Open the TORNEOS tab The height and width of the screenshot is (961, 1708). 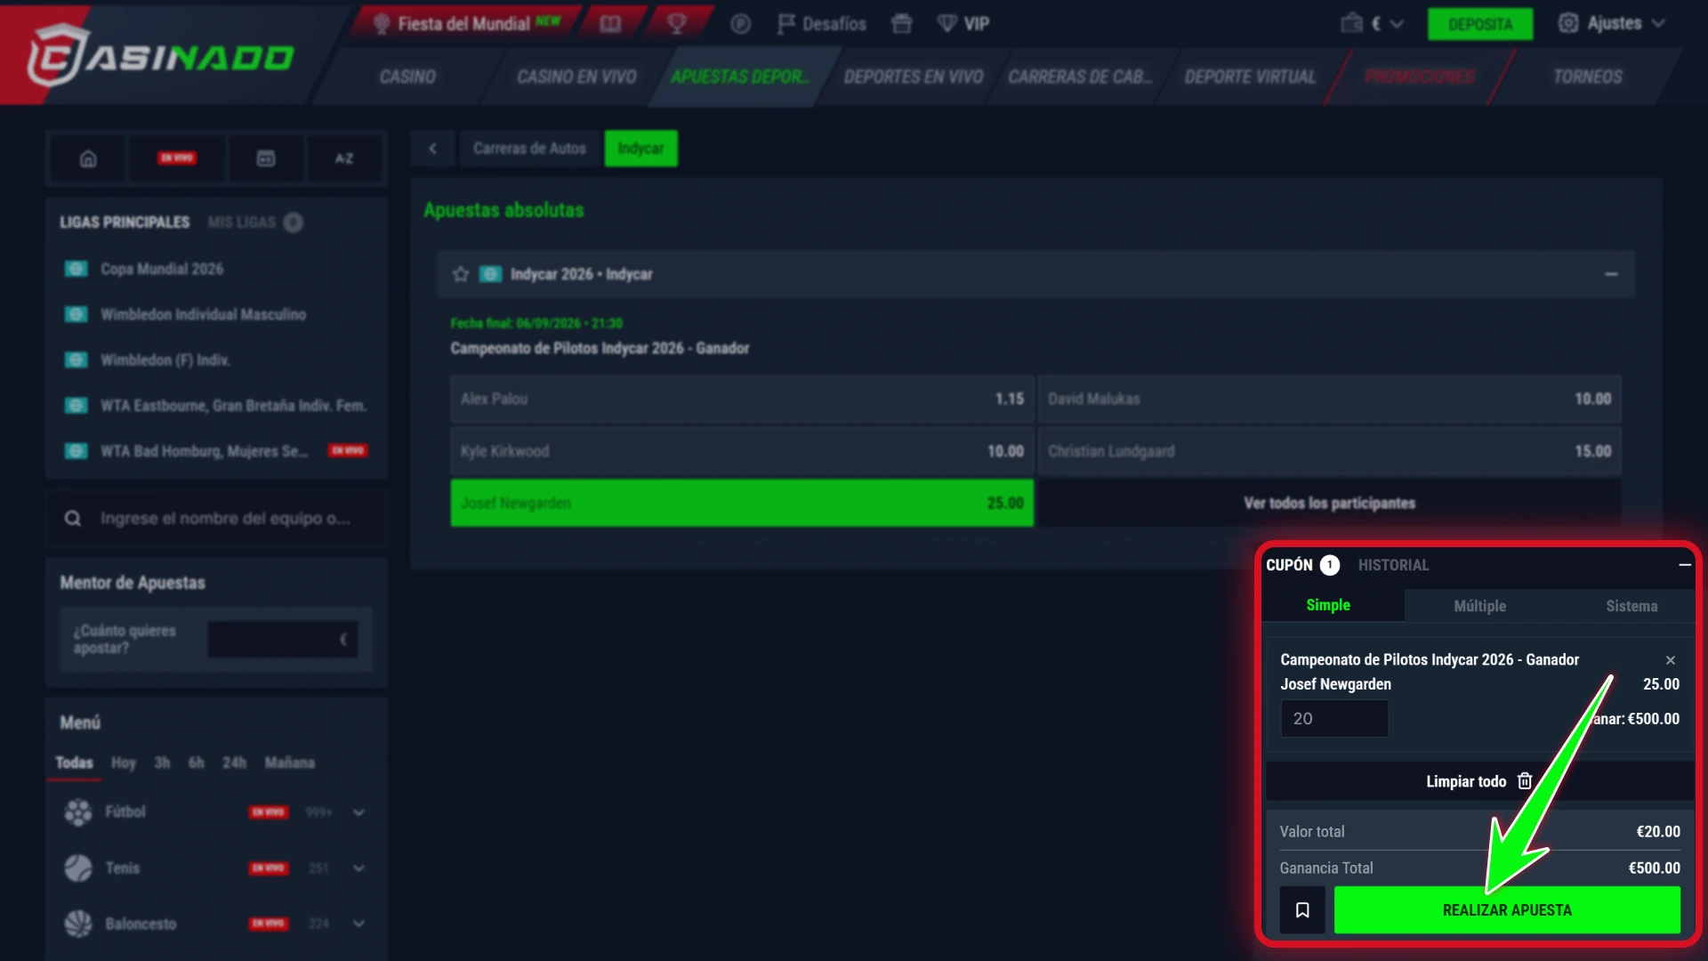click(x=1587, y=77)
